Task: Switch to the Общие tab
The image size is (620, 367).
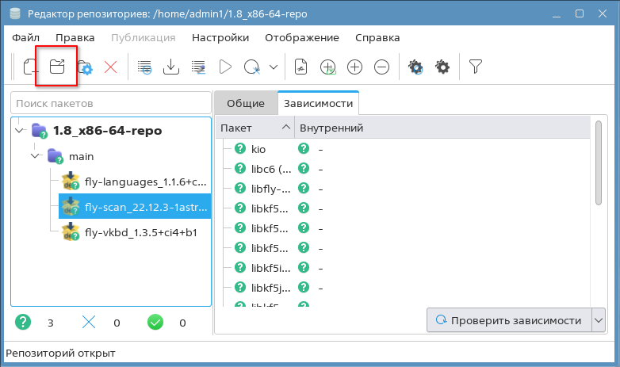Action: coord(245,103)
